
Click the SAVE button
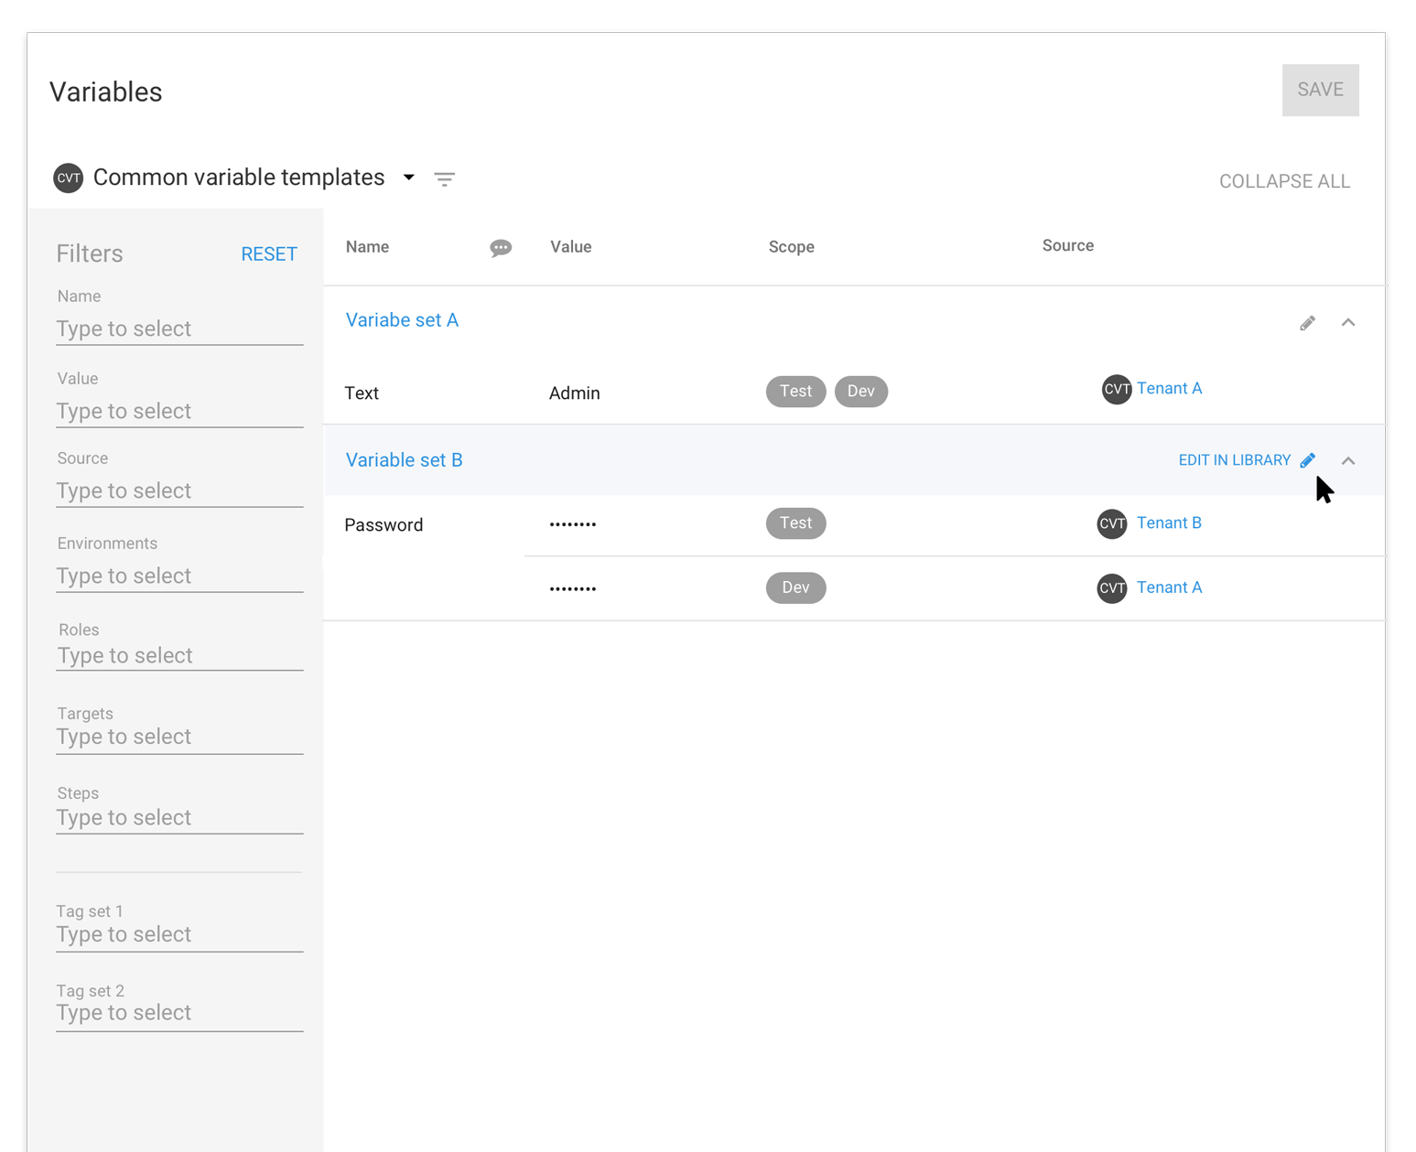[x=1321, y=90]
